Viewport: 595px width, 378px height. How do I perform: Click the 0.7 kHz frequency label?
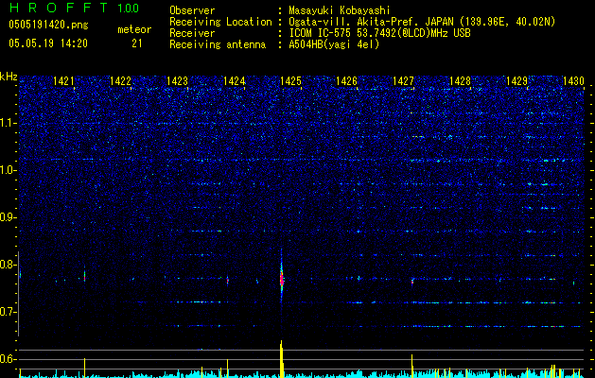[x=8, y=312]
